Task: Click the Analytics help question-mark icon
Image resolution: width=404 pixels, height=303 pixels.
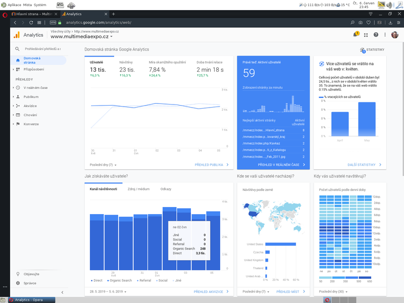Action: (376, 34)
